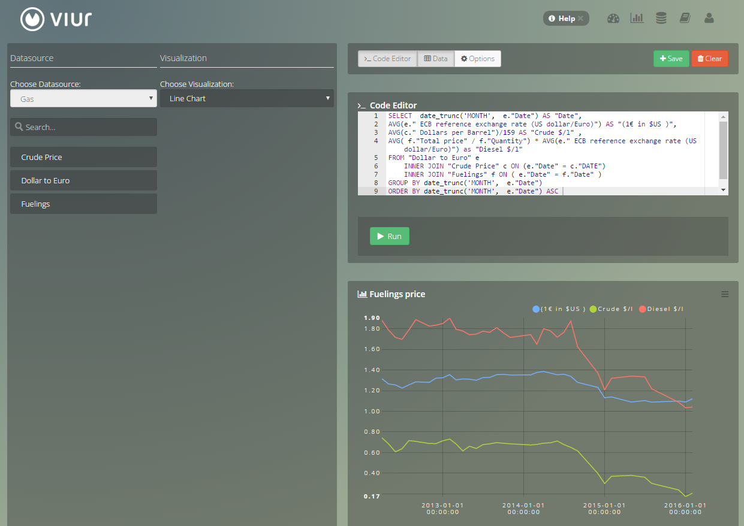Open the Choose Datasource dropdown
Viewport: 744px width, 526px height.
(83, 99)
